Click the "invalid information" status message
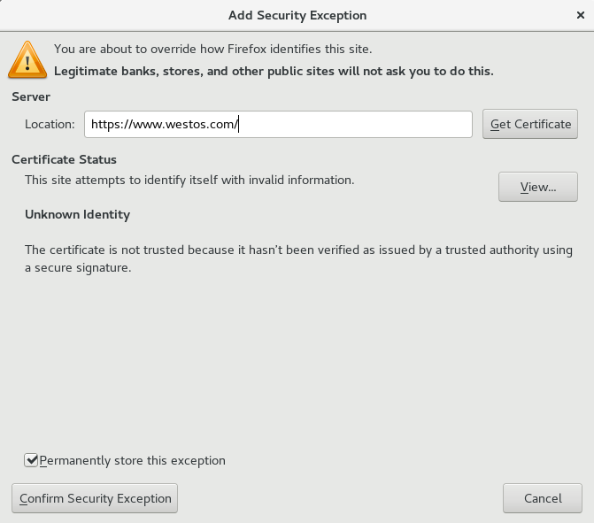This screenshot has height=523, width=594. pyautogui.click(x=189, y=180)
